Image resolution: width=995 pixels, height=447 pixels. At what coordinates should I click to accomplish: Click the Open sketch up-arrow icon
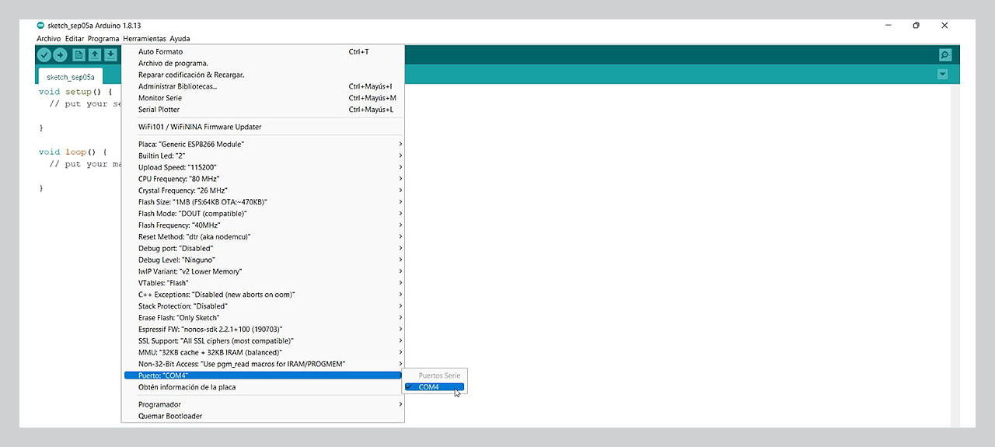click(x=94, y=54)
